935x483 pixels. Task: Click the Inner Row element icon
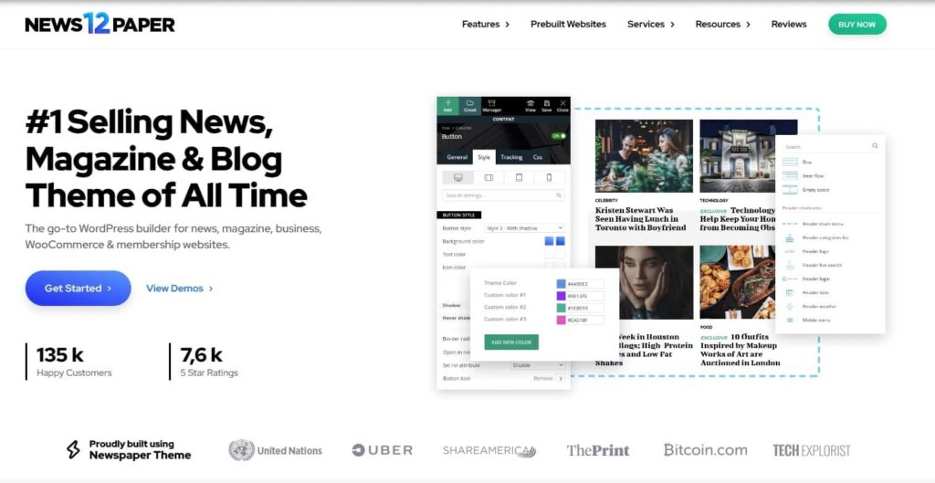pyautogui.click(x=790, y=176)
